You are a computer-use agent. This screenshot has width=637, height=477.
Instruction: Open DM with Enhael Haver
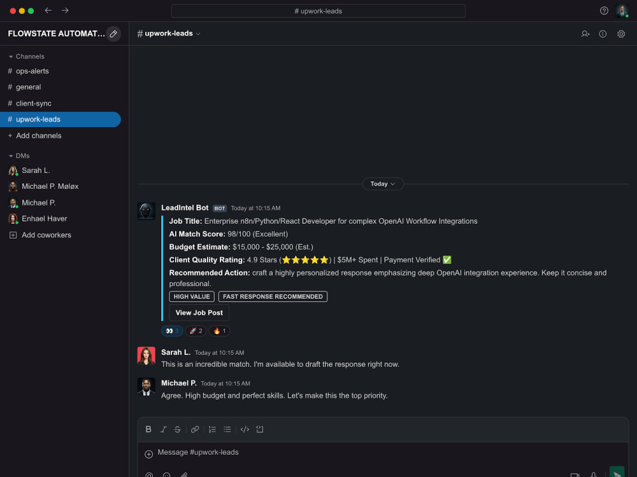[61, 219]
